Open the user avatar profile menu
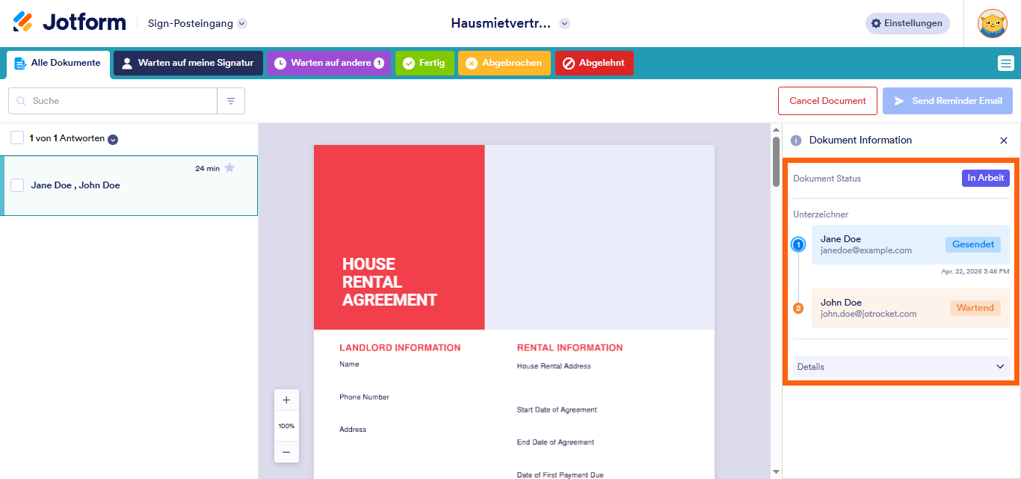The width and height of the screenshot is (1021, 479). [x=992, y=23]
